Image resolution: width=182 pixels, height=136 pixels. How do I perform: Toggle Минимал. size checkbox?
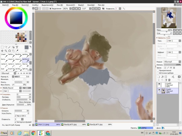pos(13,79)
